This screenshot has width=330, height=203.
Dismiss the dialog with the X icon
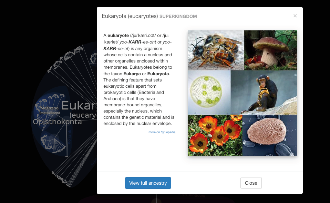coord(295,16)
